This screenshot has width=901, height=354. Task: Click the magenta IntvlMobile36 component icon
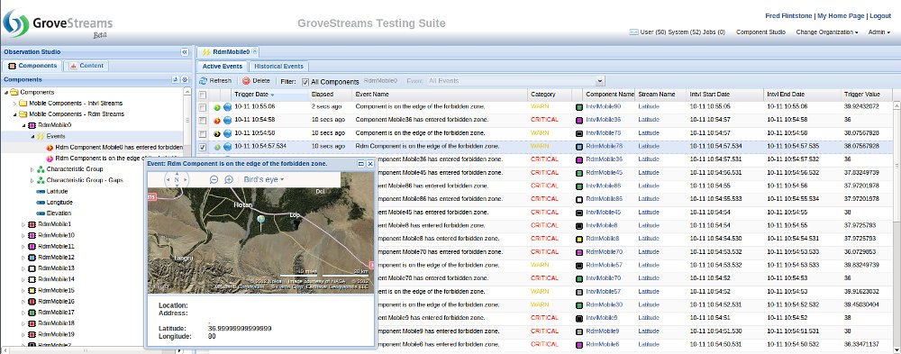579,120
